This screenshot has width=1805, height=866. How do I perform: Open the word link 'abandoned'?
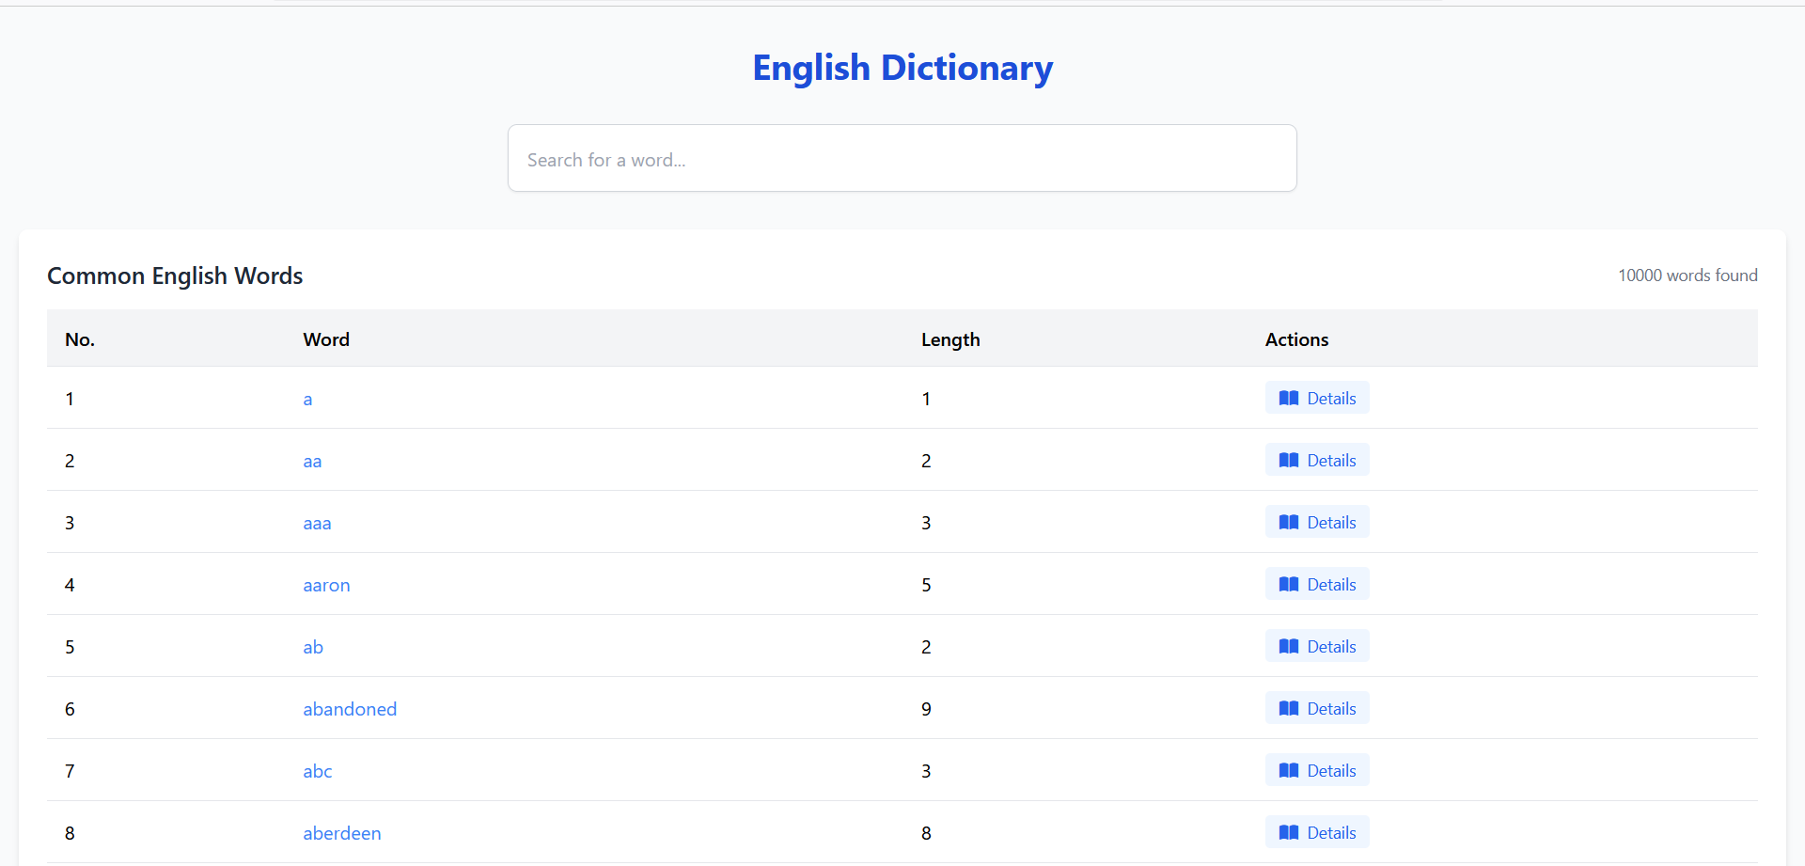[x=350, y=710]
